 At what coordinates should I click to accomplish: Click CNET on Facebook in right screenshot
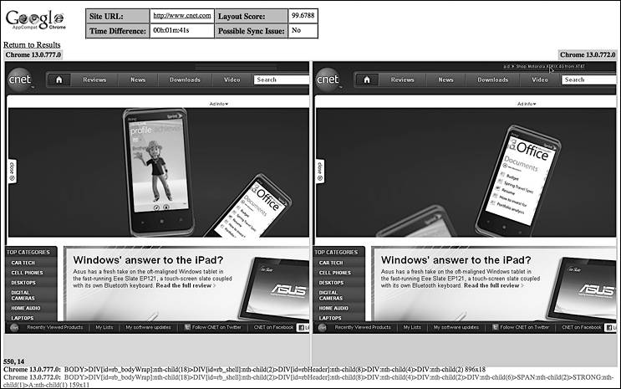pos(581,327)
